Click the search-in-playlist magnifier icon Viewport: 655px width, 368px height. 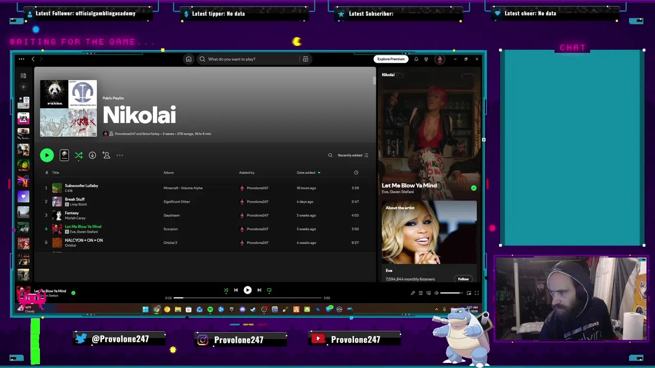pos(330,155)
